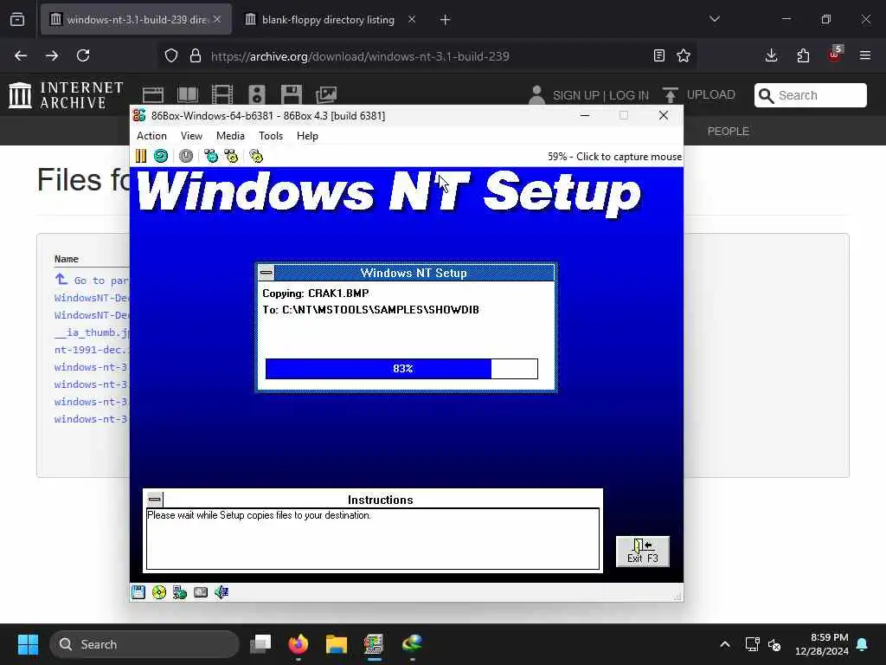Go forward in Firefox
Screen dimensions: 886x665
click(52, 55)
